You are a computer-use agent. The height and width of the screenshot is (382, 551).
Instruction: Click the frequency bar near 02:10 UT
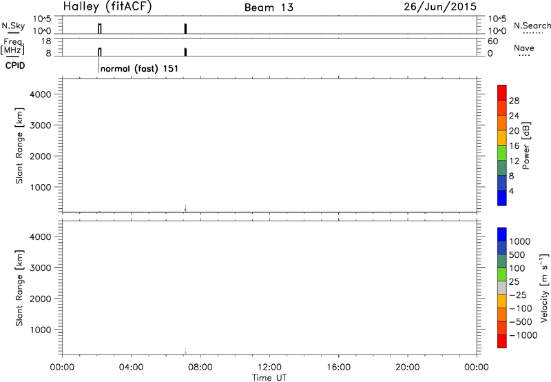(x=100, y=52)
